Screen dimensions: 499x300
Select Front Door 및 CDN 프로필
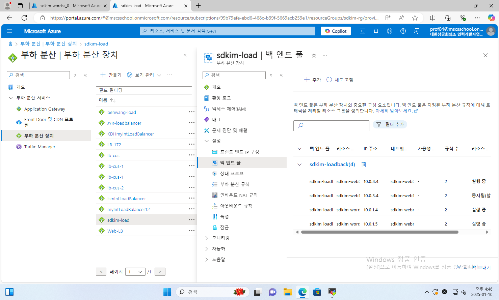coord(49,122)
